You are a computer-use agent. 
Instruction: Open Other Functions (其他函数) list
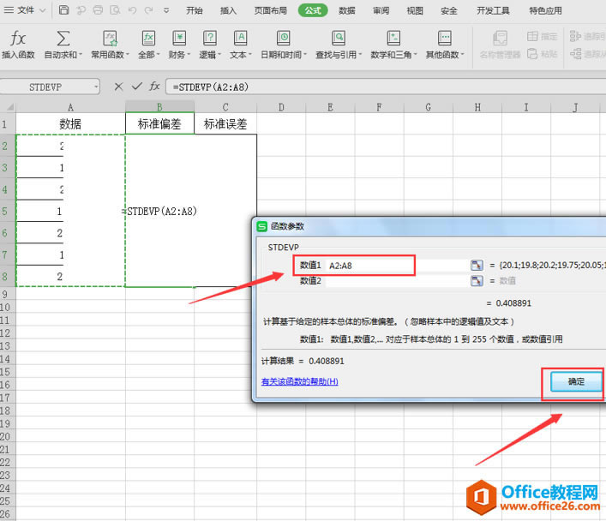(x=445, y=45)
